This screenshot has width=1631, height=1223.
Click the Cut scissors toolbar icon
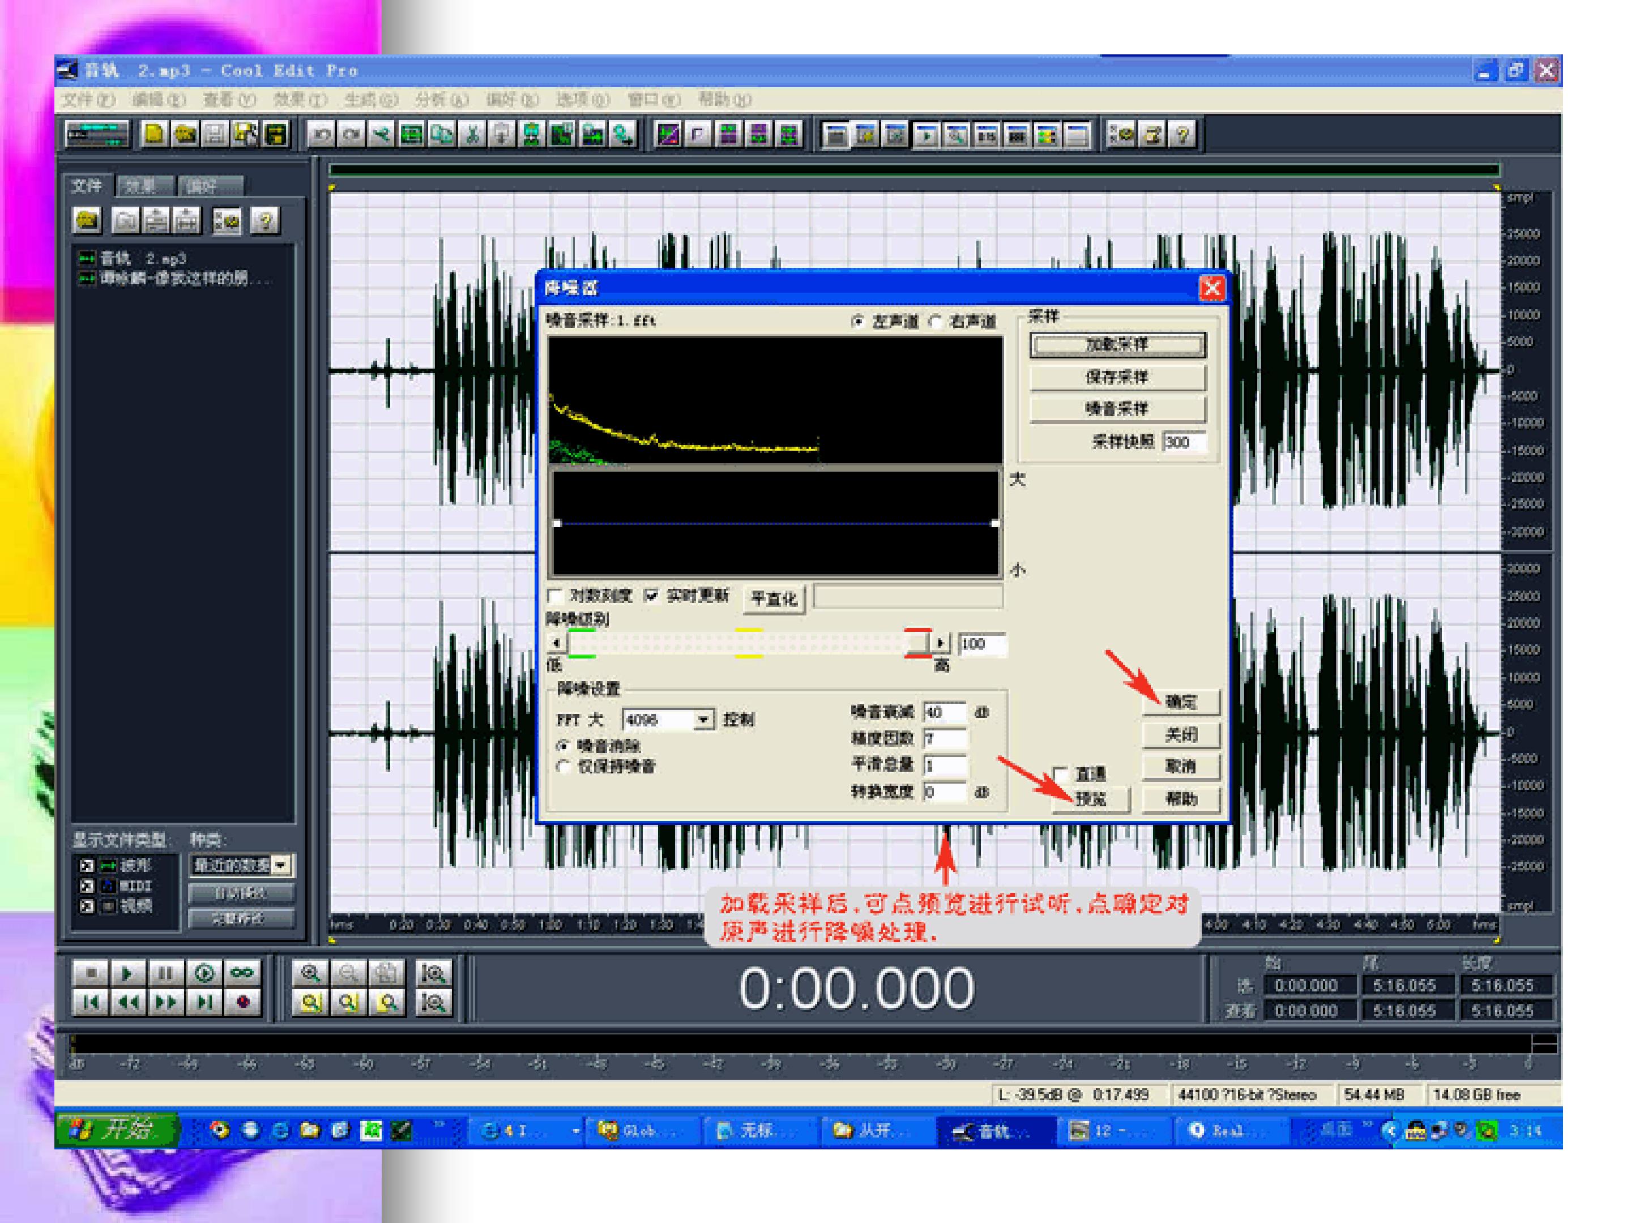point(472,134)
